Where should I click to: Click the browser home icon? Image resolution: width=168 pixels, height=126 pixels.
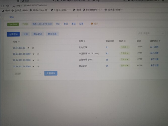[3, 6]
